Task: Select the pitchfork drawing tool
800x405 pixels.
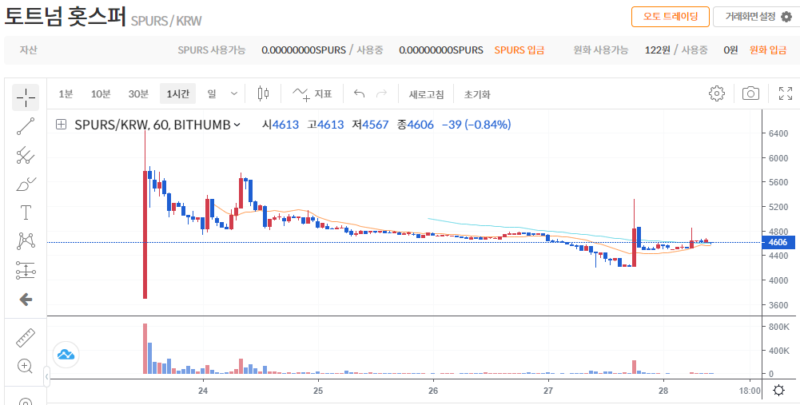Action: (26, 154)
